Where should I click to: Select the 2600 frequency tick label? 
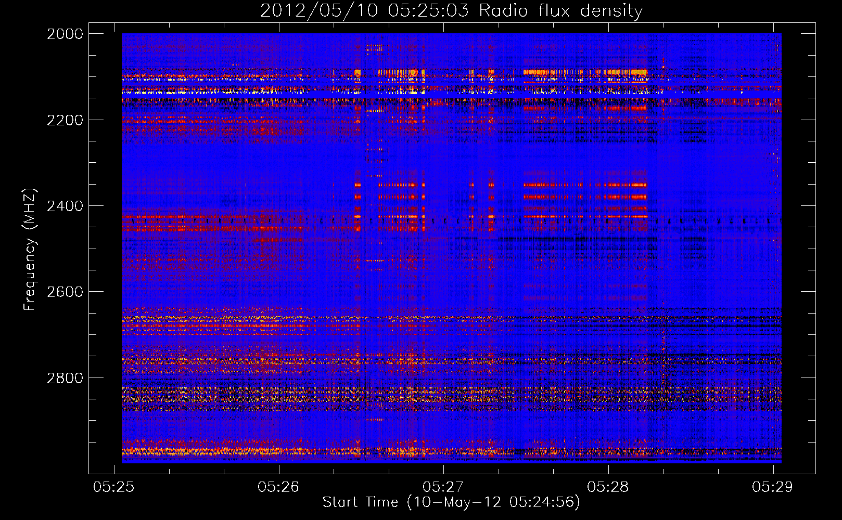(x=65, y=292)
